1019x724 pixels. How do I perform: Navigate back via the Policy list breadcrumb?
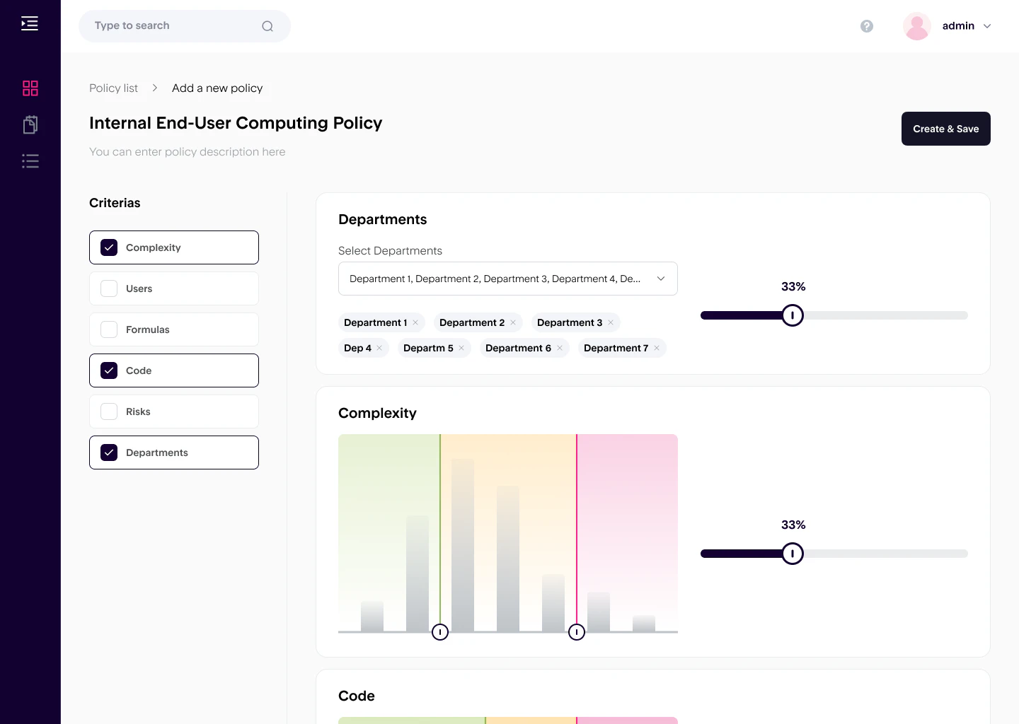113,88
